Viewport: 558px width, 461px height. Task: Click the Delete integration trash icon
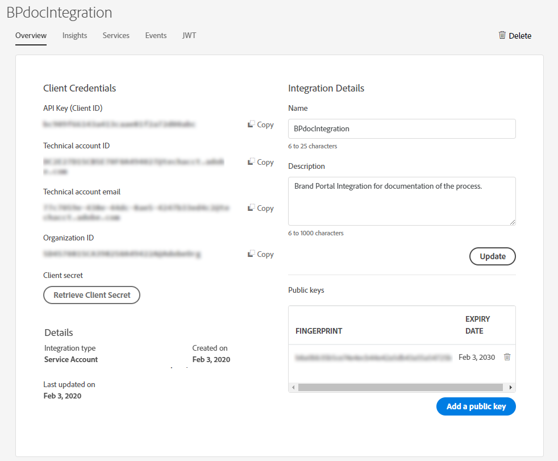point(502,35)
